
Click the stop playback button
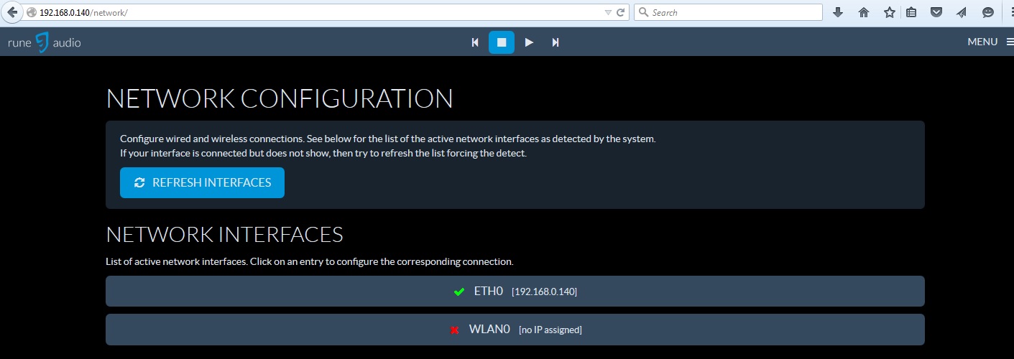tap(502, 42)
